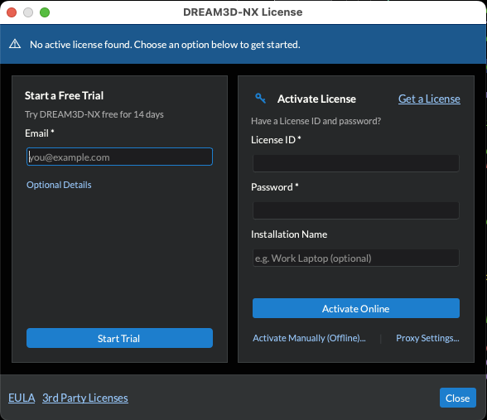
Task: Click the 'Activate License' heading text
Action: click(316, 99)
